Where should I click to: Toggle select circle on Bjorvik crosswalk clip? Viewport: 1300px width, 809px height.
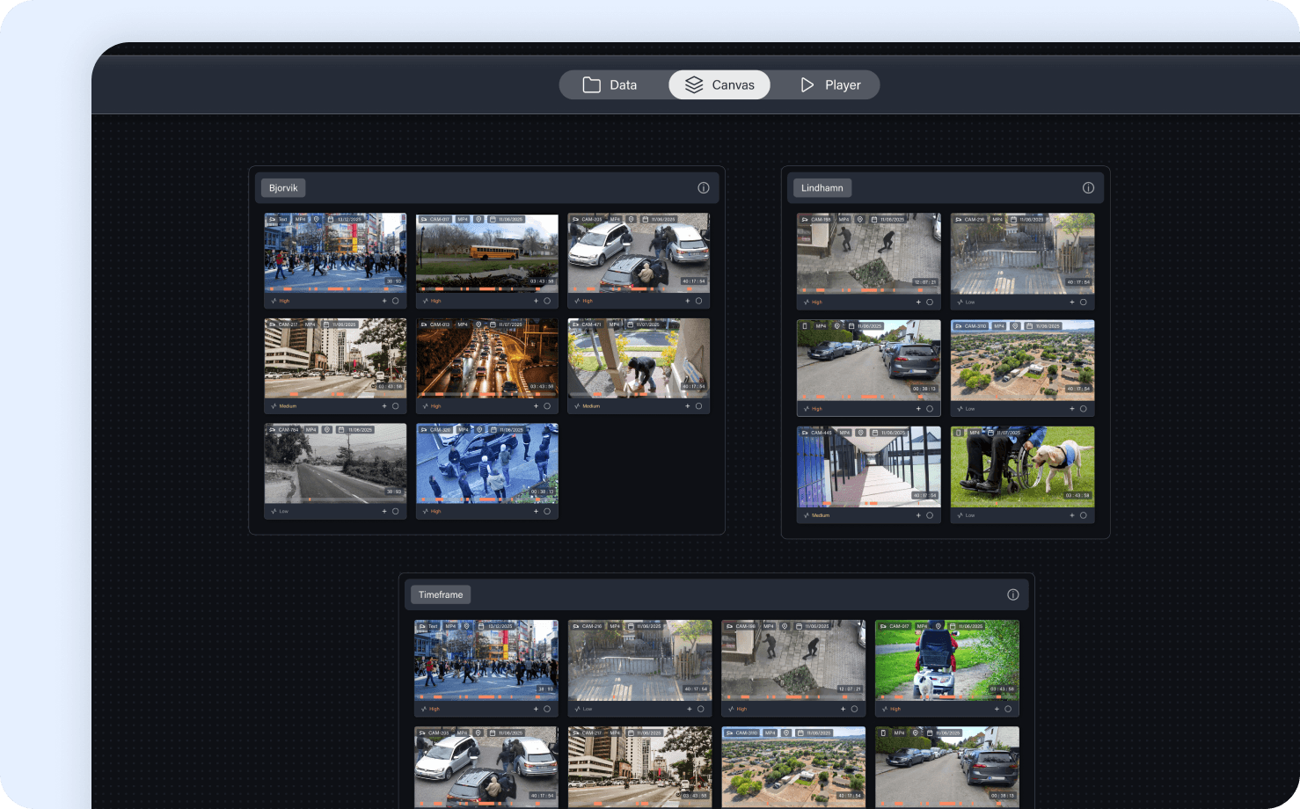click(396, 301)
